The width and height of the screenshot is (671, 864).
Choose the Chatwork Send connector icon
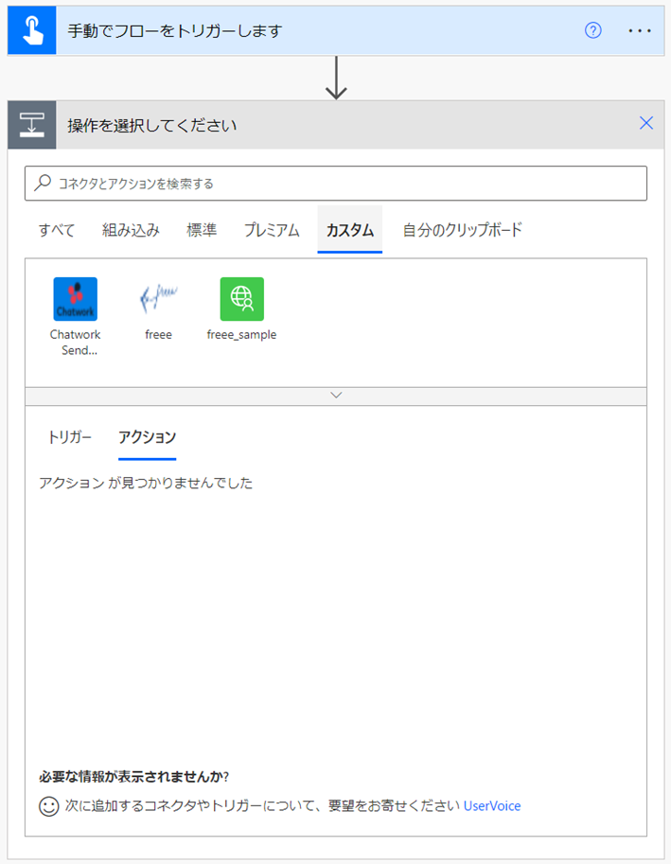tap(76, 299)
